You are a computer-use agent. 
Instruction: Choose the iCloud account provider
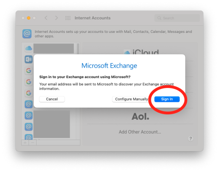[x=141, y=52]
